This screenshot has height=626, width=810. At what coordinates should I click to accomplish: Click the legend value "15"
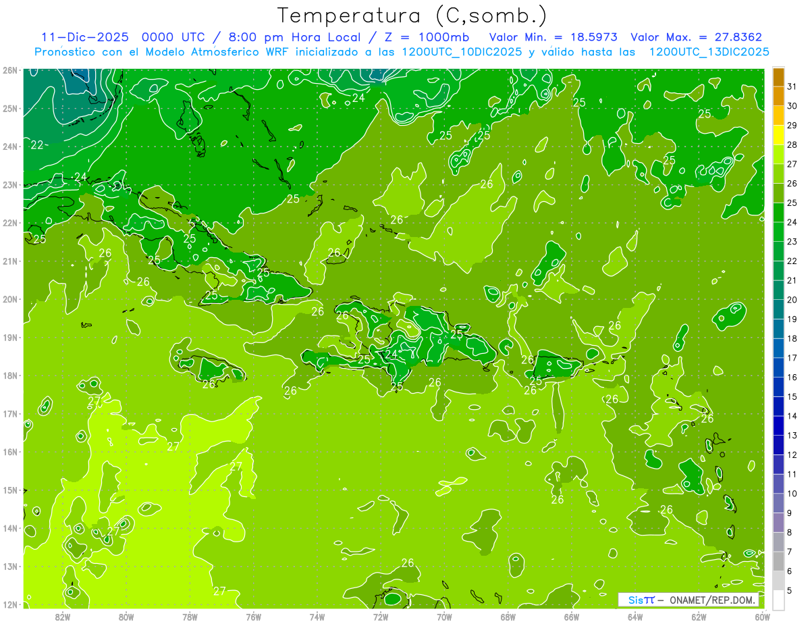point(792,396)
